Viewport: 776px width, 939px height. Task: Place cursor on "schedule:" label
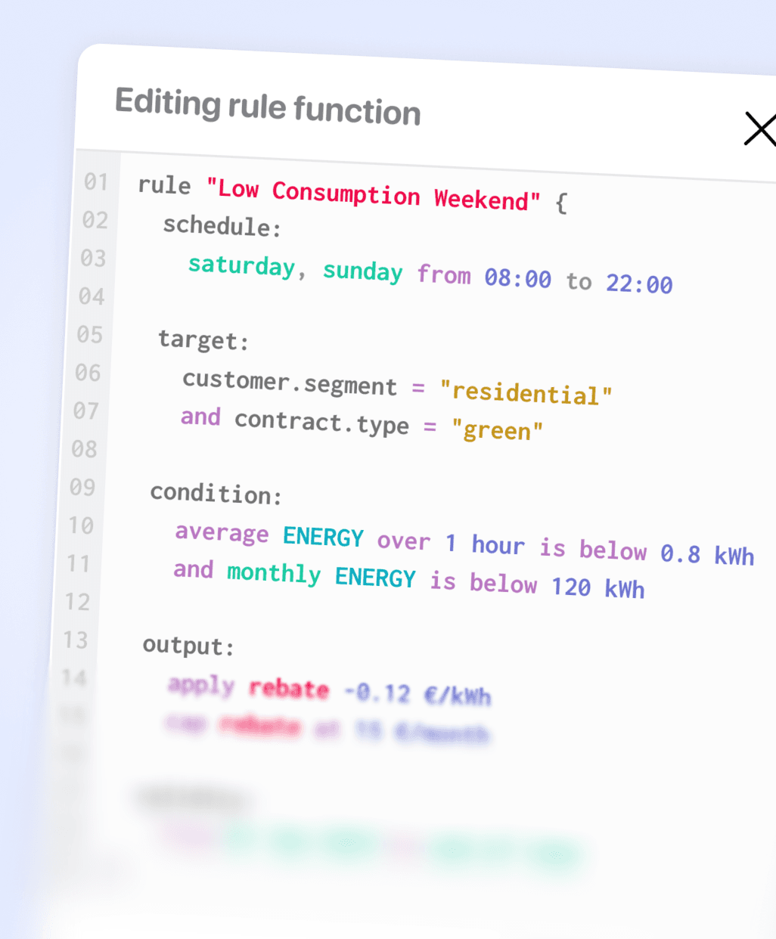[x=222, y=226]
